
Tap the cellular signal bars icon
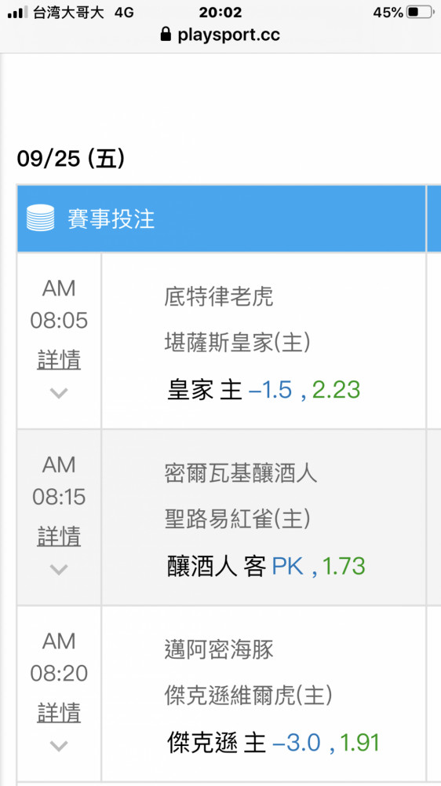pos(18,13)
